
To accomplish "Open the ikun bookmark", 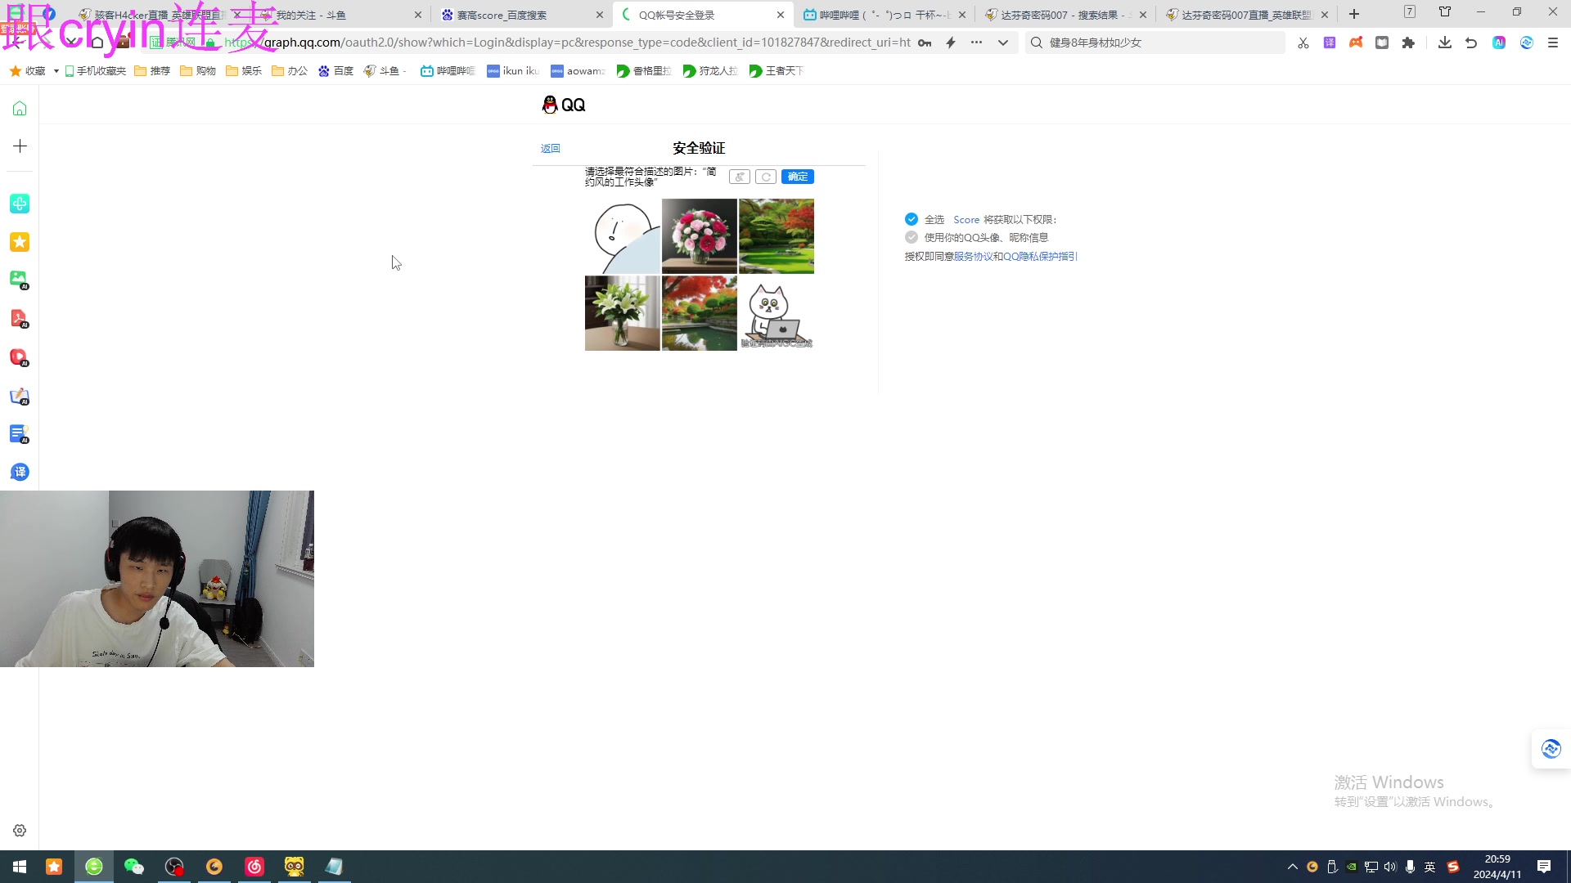I will coord(513,71).
